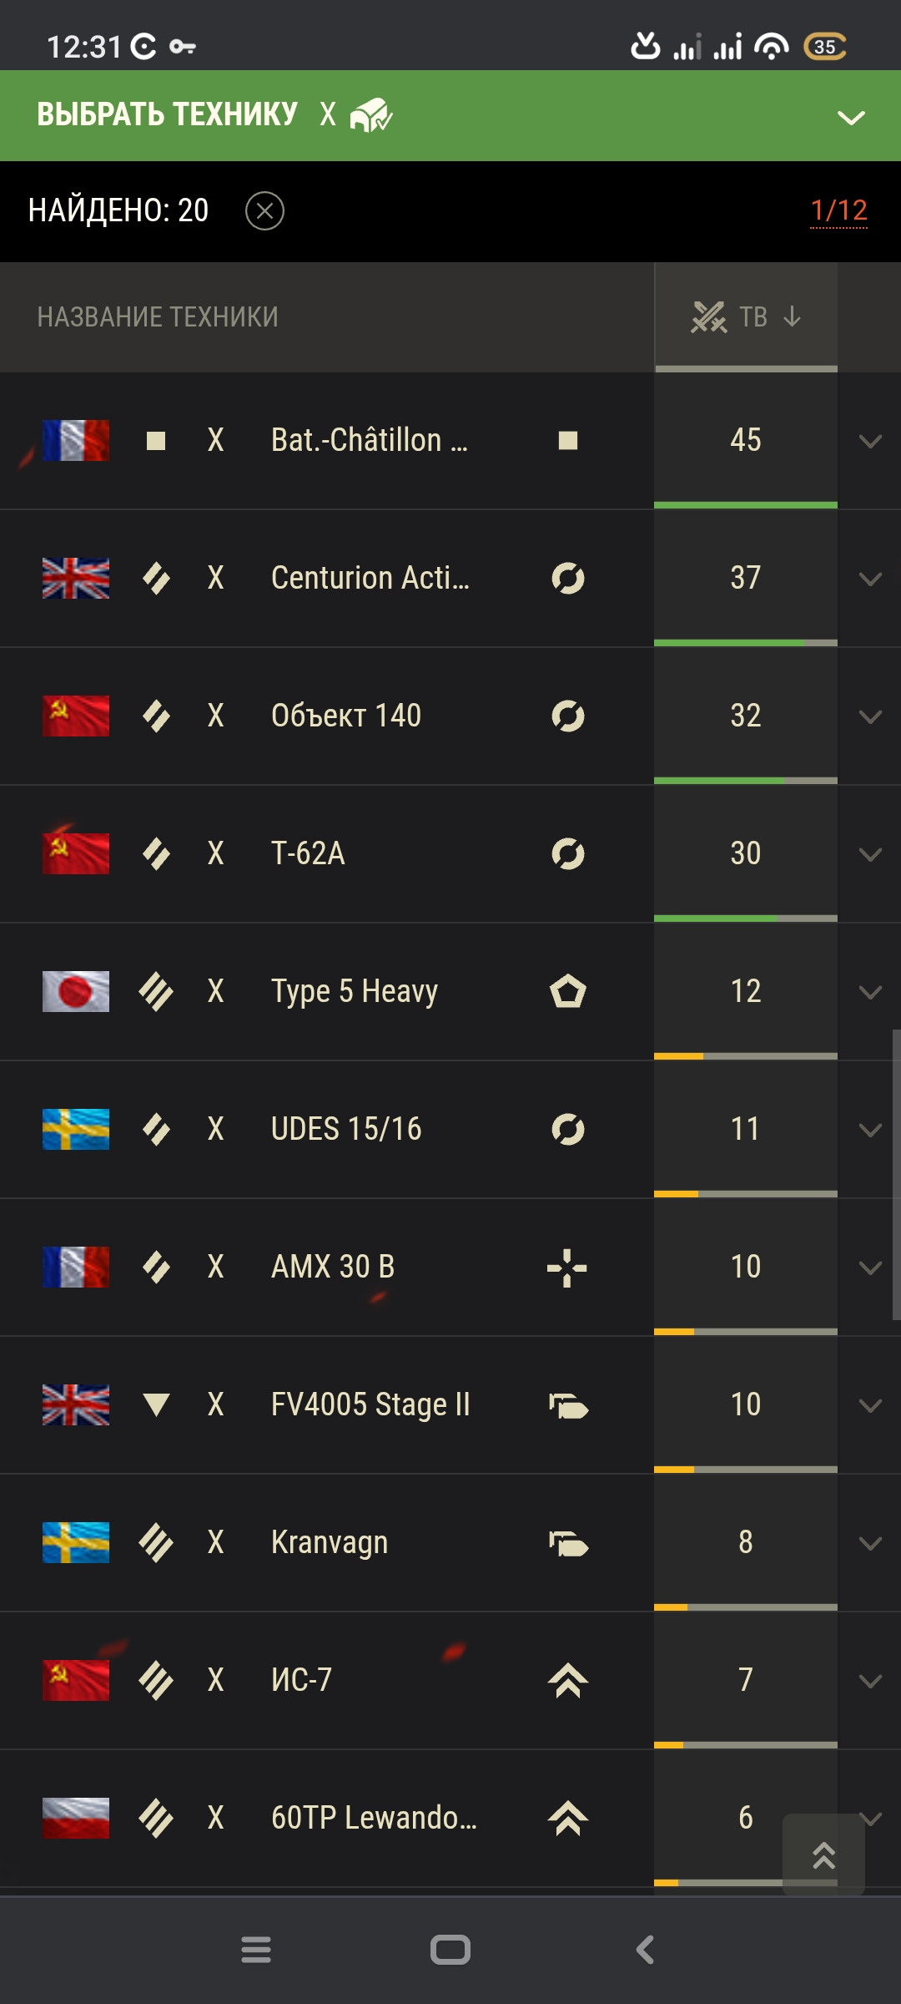Clear the found results filter
This screenshot has width=901, height=2004.
[x=264, y=210]
